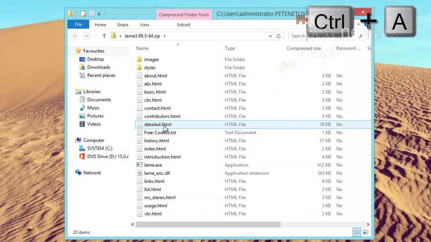Select the styles folder icon
This screenshot has width=431, height=242.
[139, 67]
